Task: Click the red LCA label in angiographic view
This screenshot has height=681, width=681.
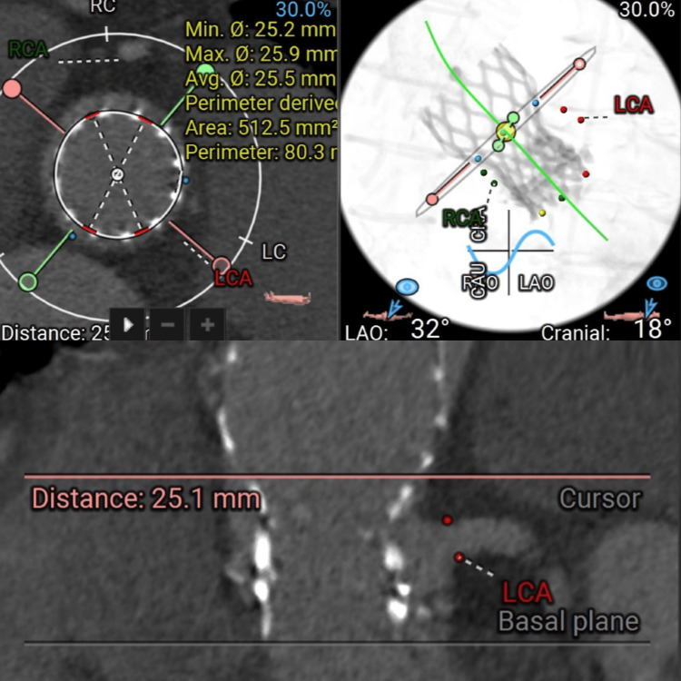Action: click(x=634, y=104)
